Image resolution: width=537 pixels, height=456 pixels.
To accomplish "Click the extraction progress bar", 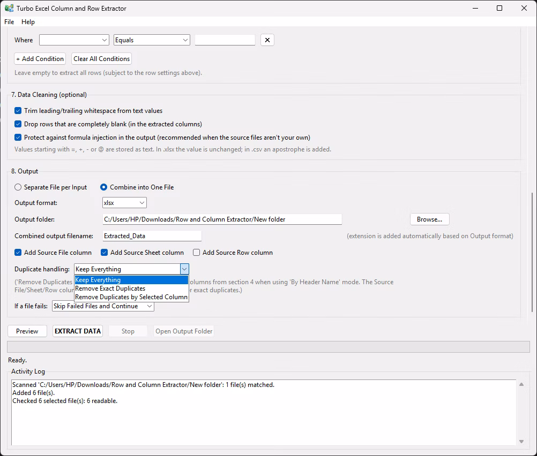I will pos(268,347).
